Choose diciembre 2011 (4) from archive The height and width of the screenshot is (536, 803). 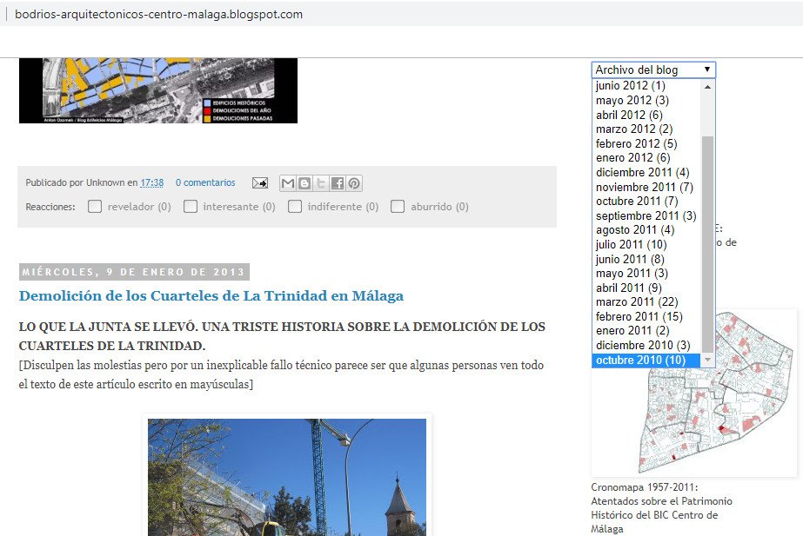[646, 172]
